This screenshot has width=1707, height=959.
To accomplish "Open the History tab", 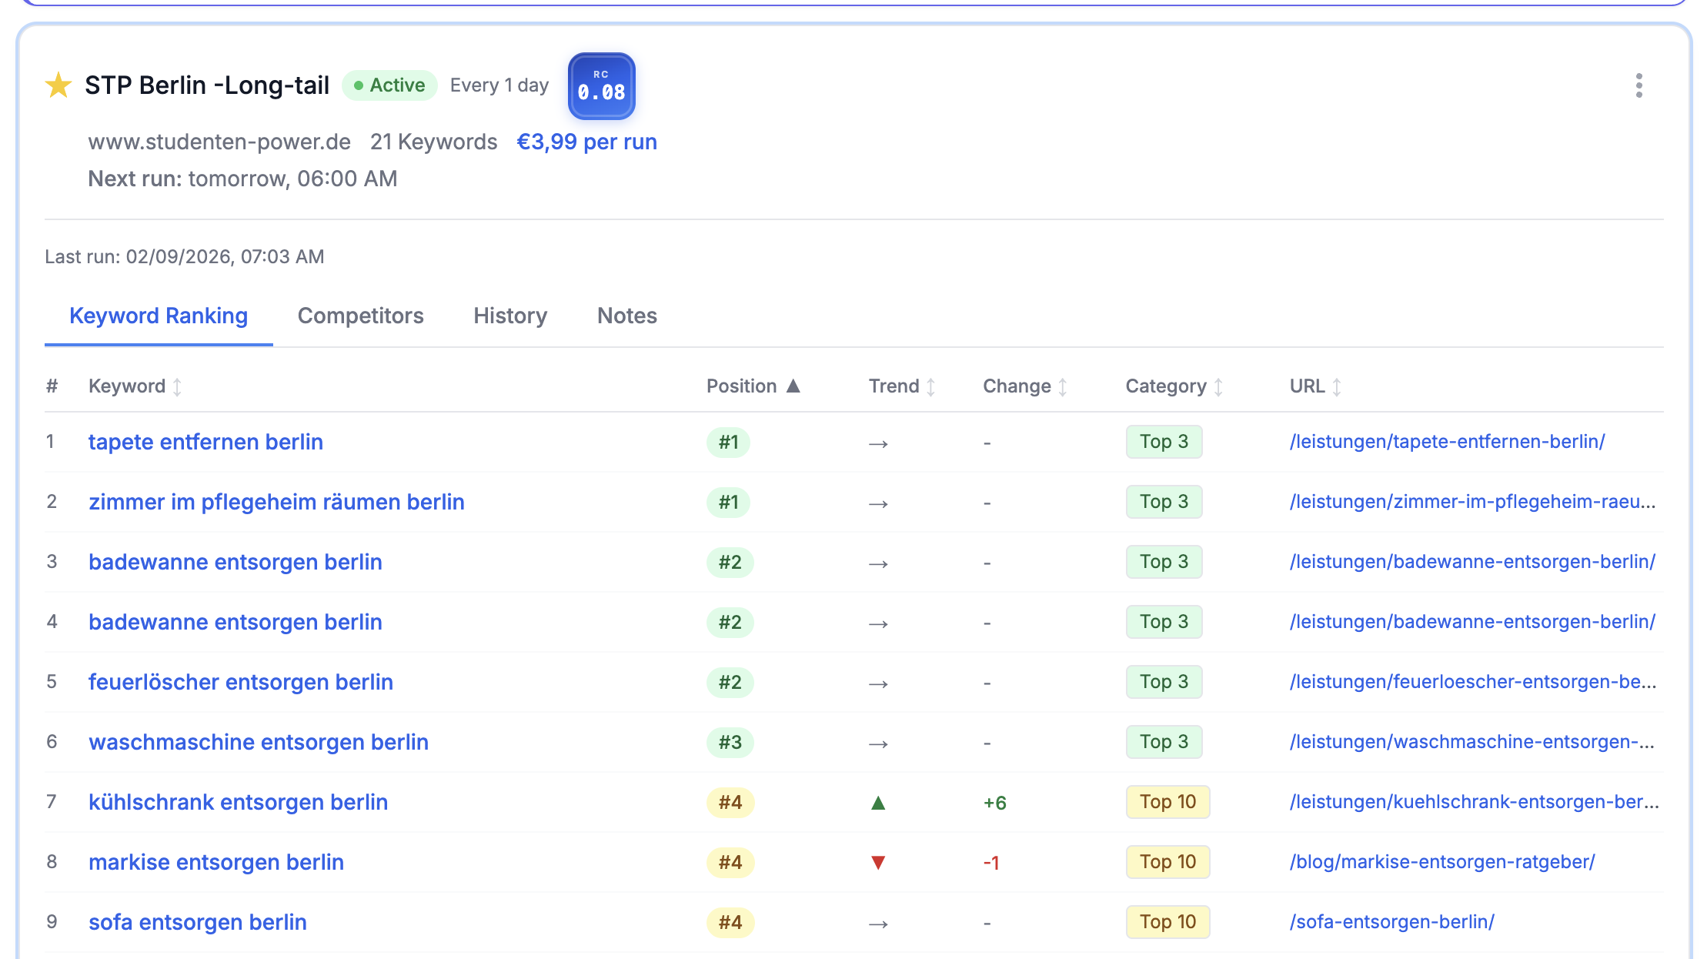I will point(510,316).
